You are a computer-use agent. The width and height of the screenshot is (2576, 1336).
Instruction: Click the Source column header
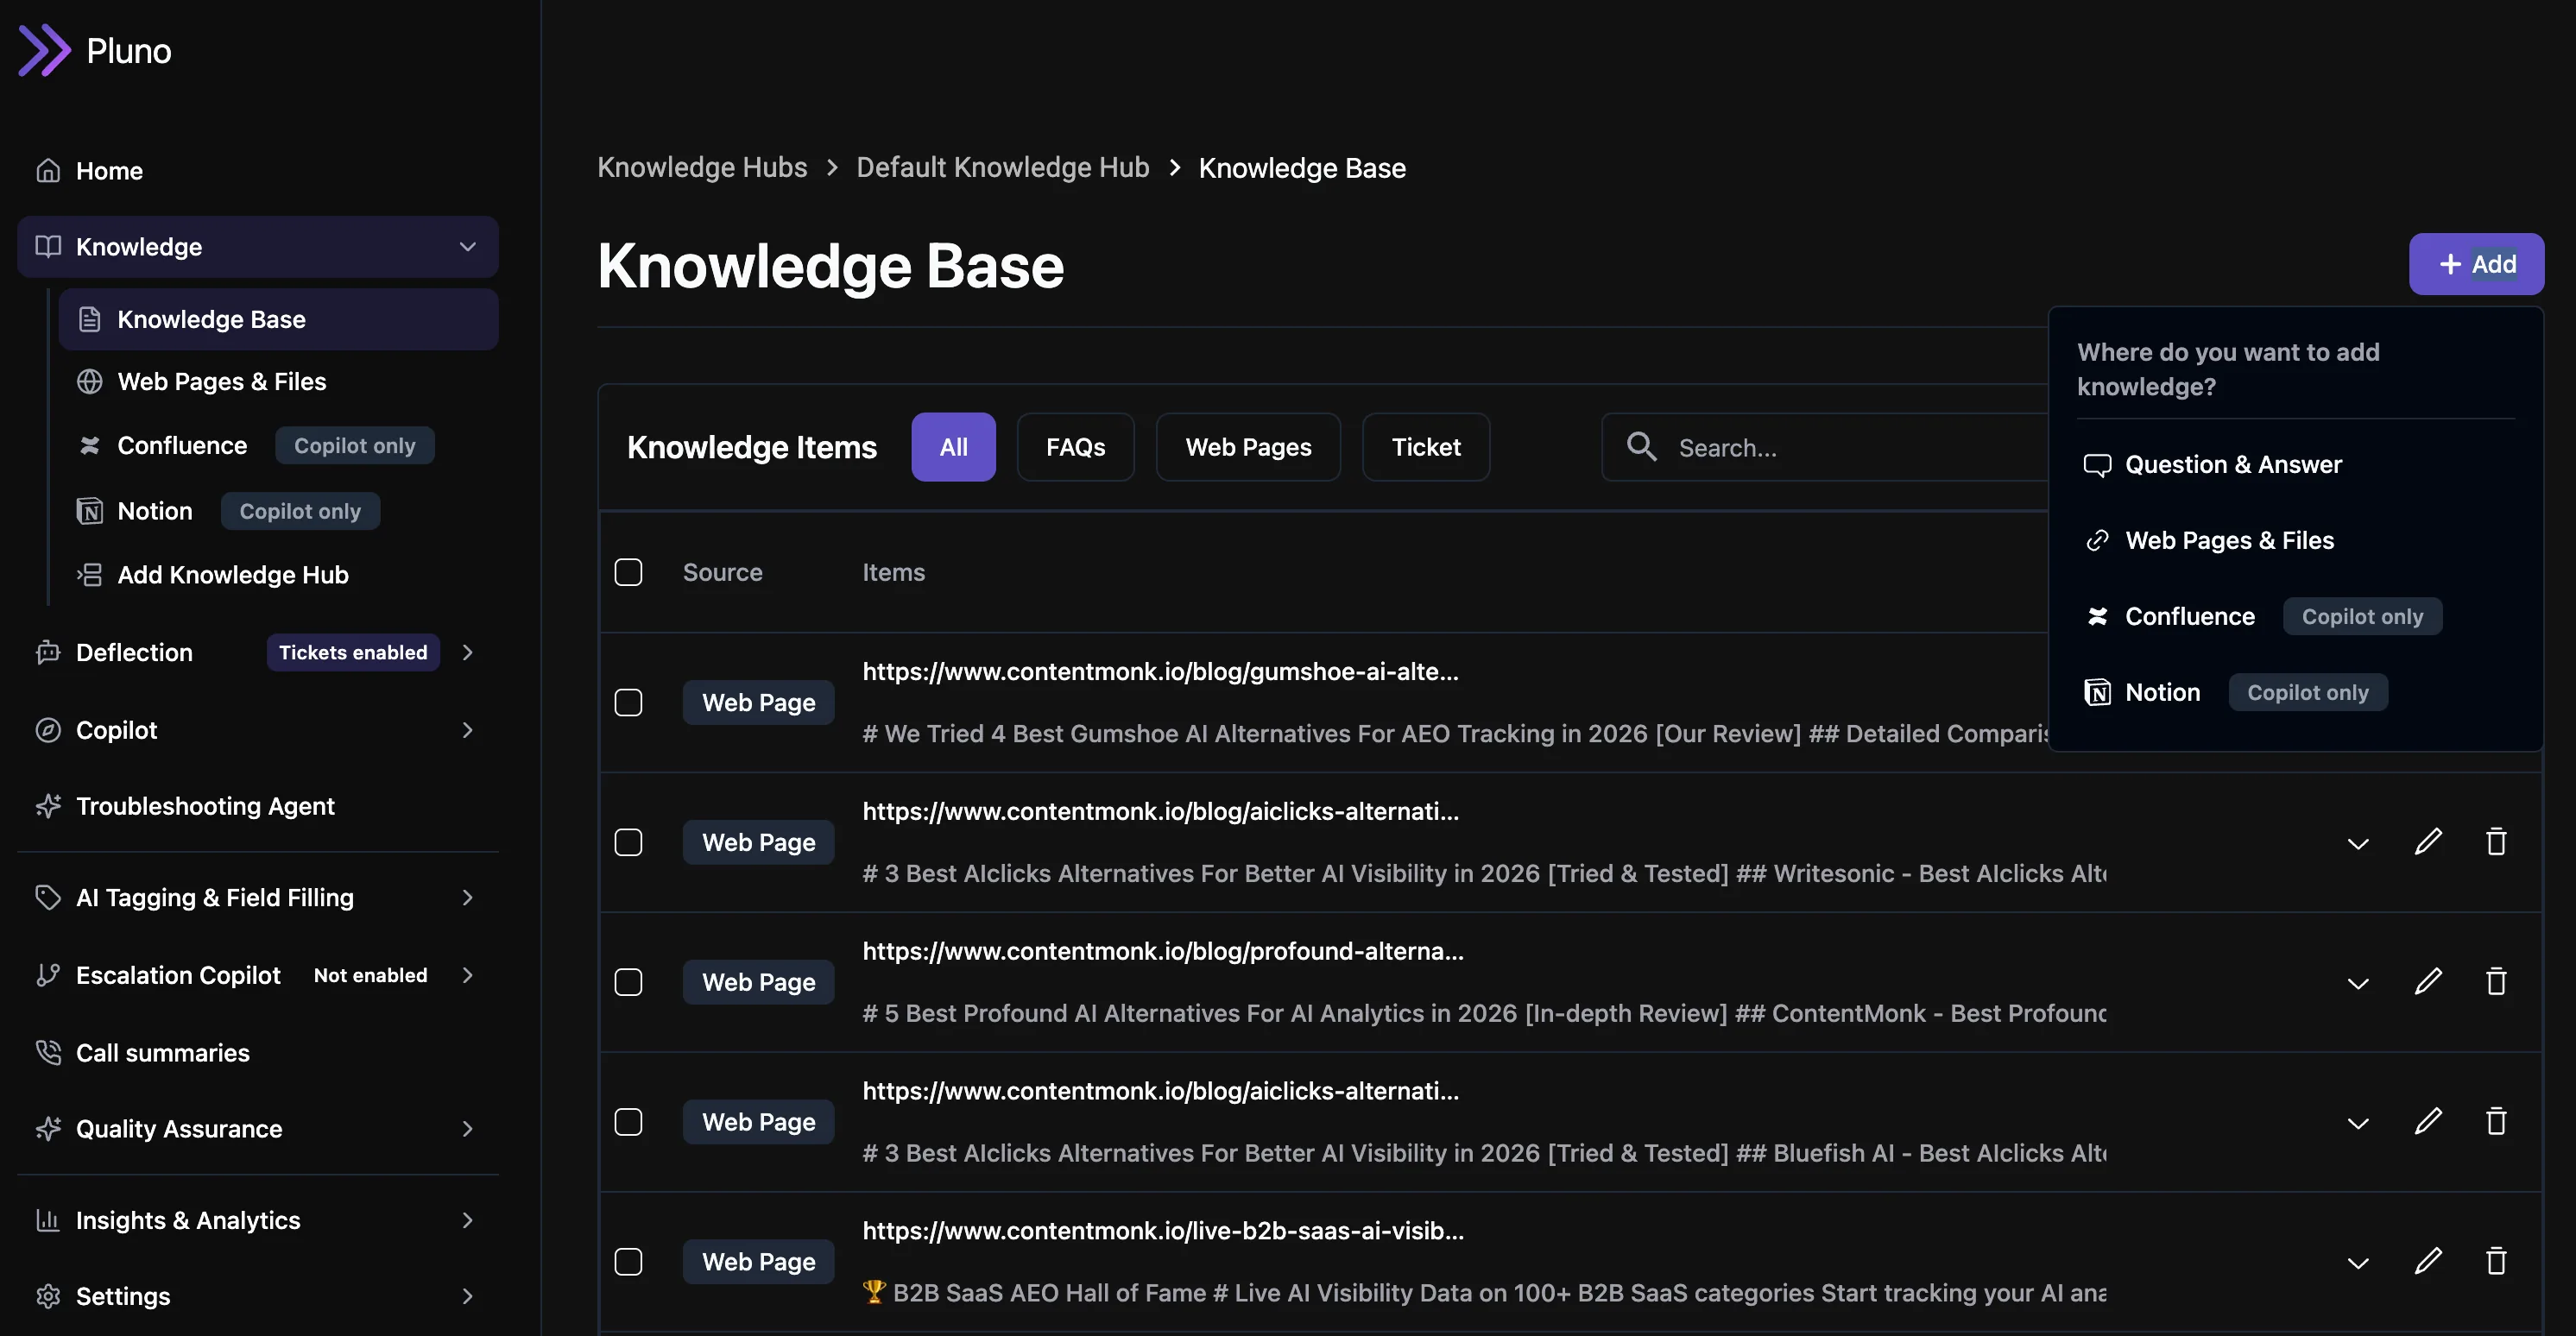click(x=722, y=572)
